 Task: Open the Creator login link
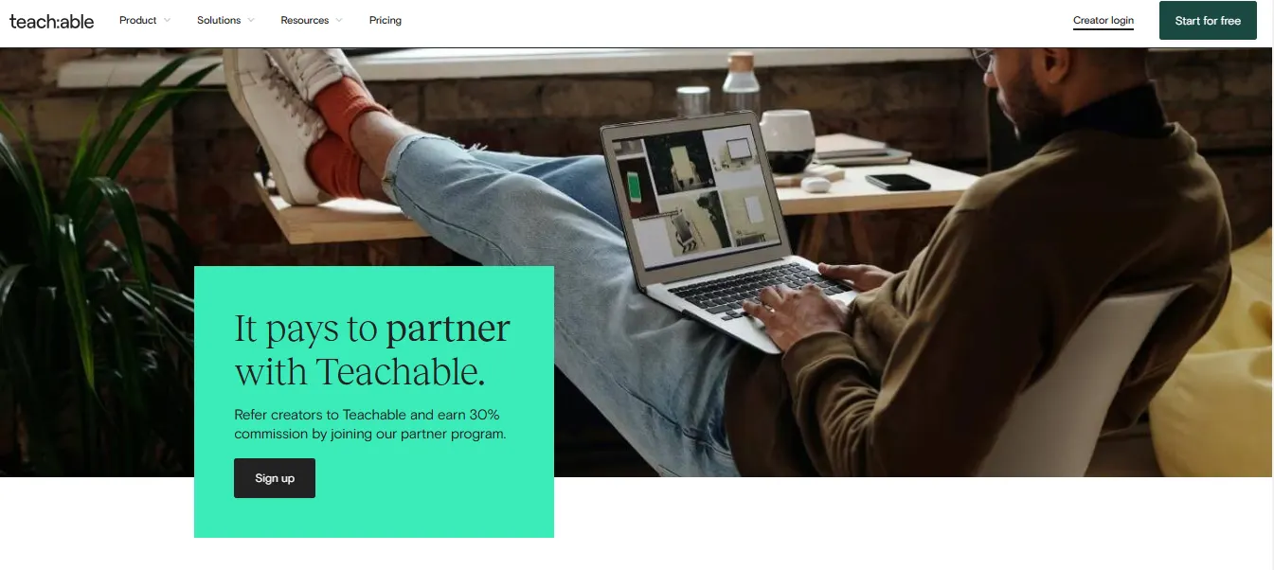[1104, 21]
